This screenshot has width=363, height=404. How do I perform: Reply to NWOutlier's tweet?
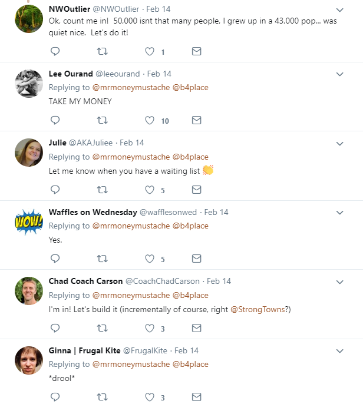(x=55, y=52)
